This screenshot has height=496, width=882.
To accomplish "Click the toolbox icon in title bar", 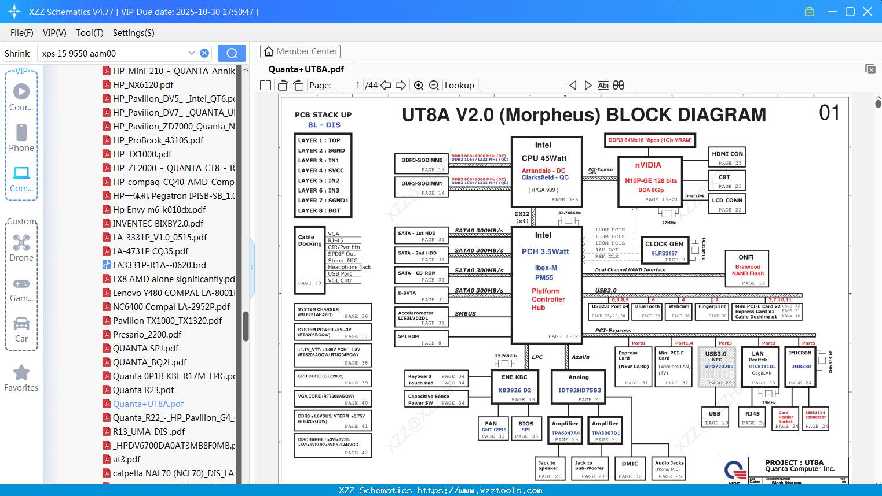I will click(810, 12).
